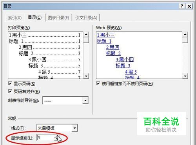Select print preview row 标题 1
Viewport: 196px width, 145px height.
point(45,41)
